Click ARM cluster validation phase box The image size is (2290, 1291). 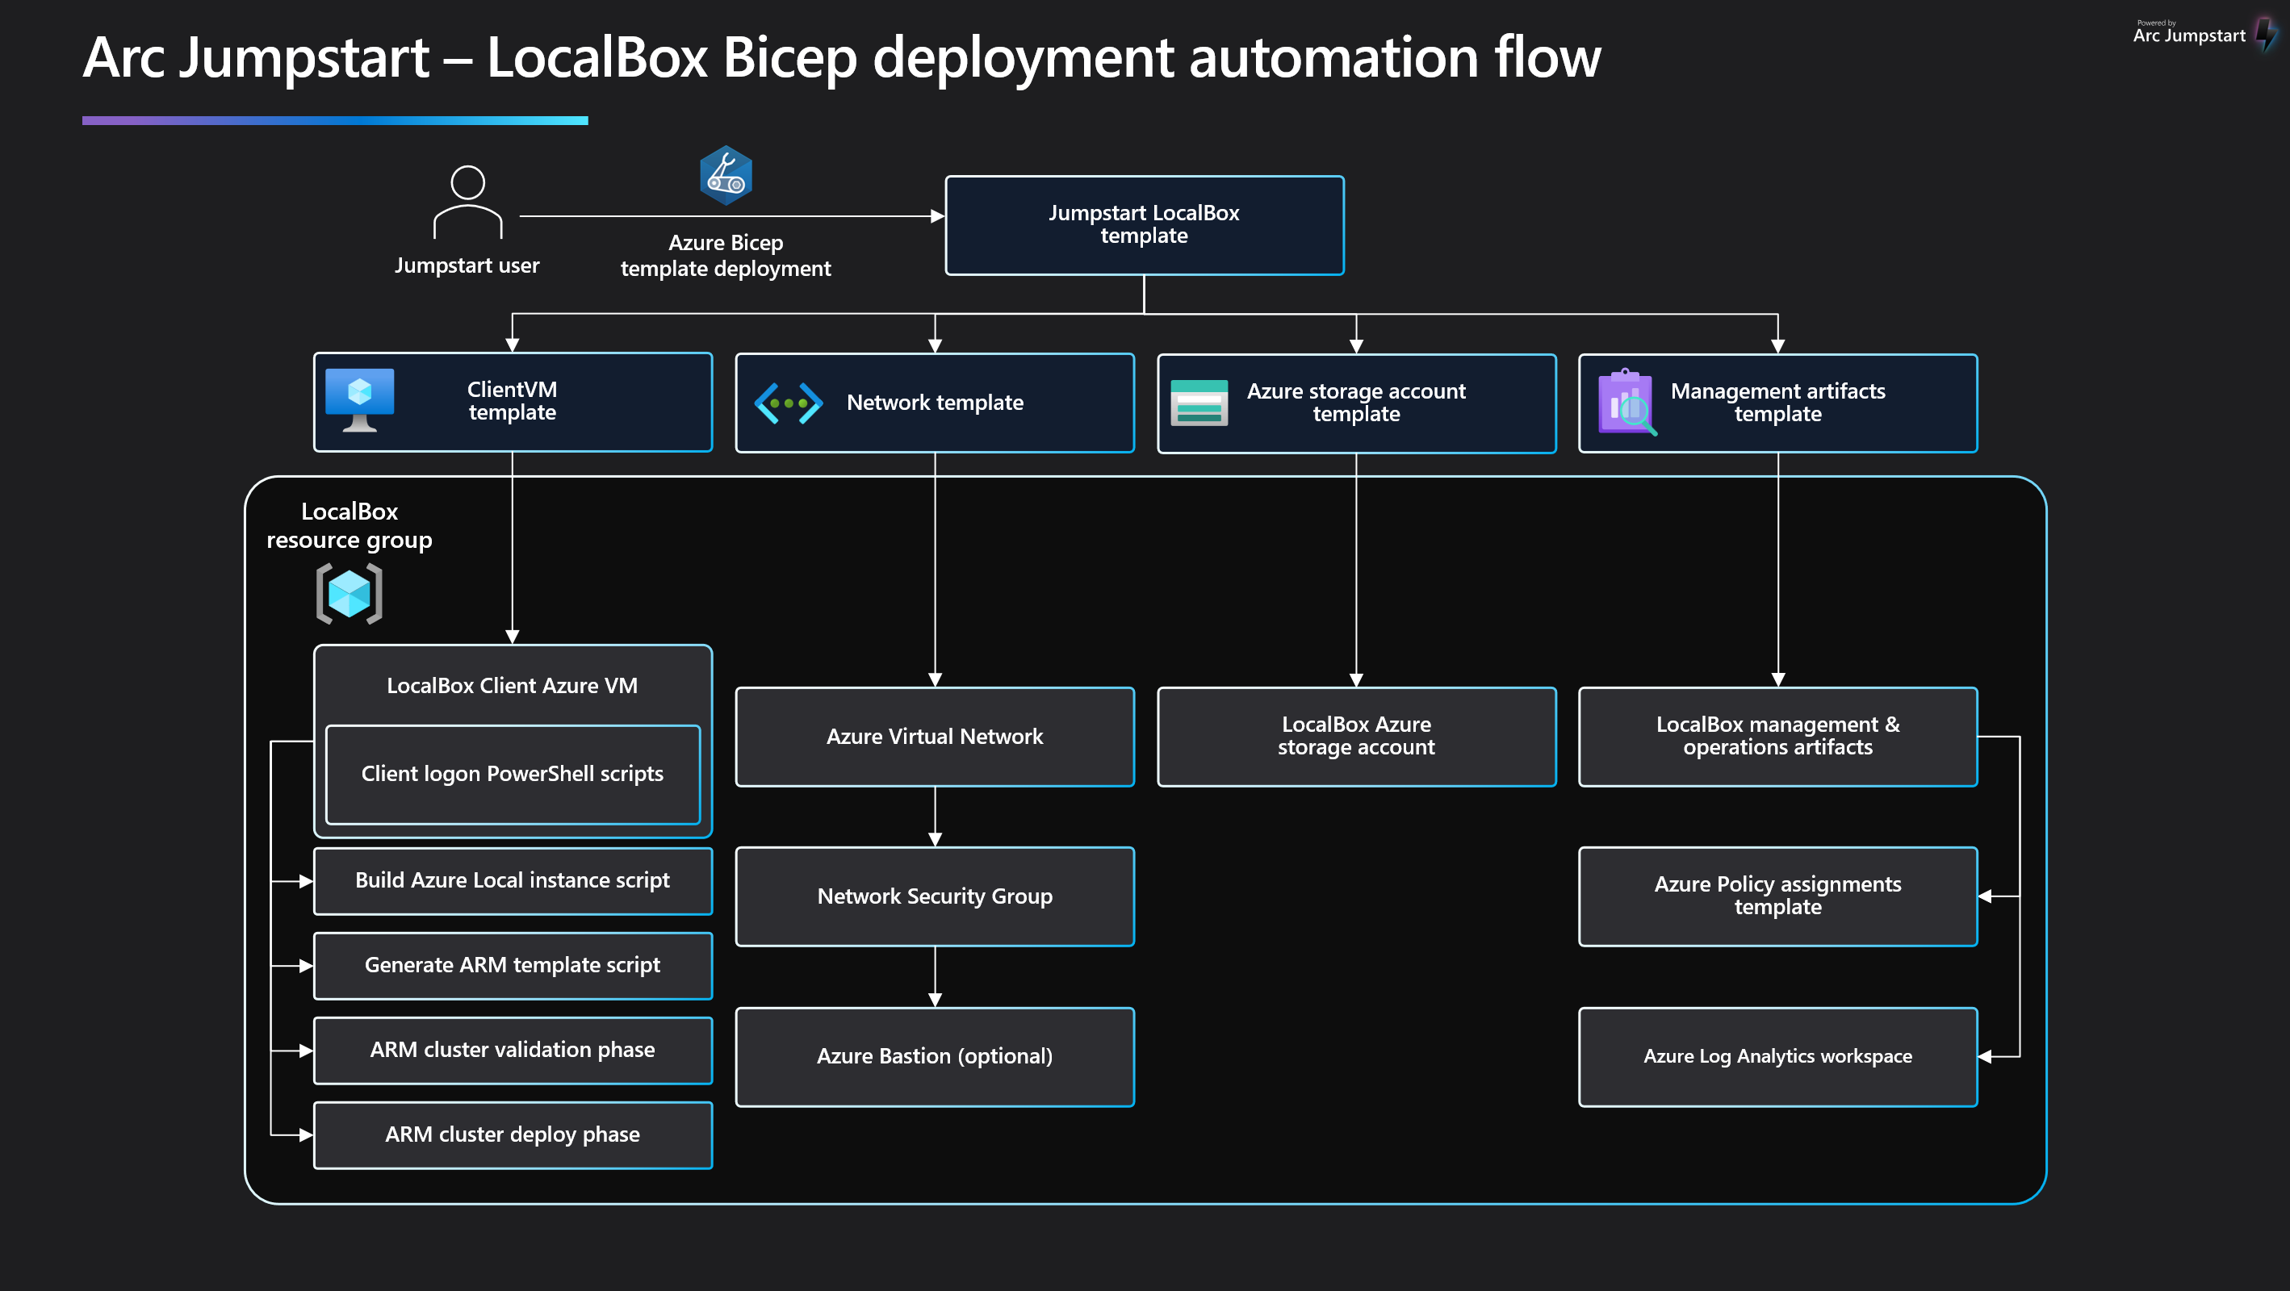coord(512,1051)
